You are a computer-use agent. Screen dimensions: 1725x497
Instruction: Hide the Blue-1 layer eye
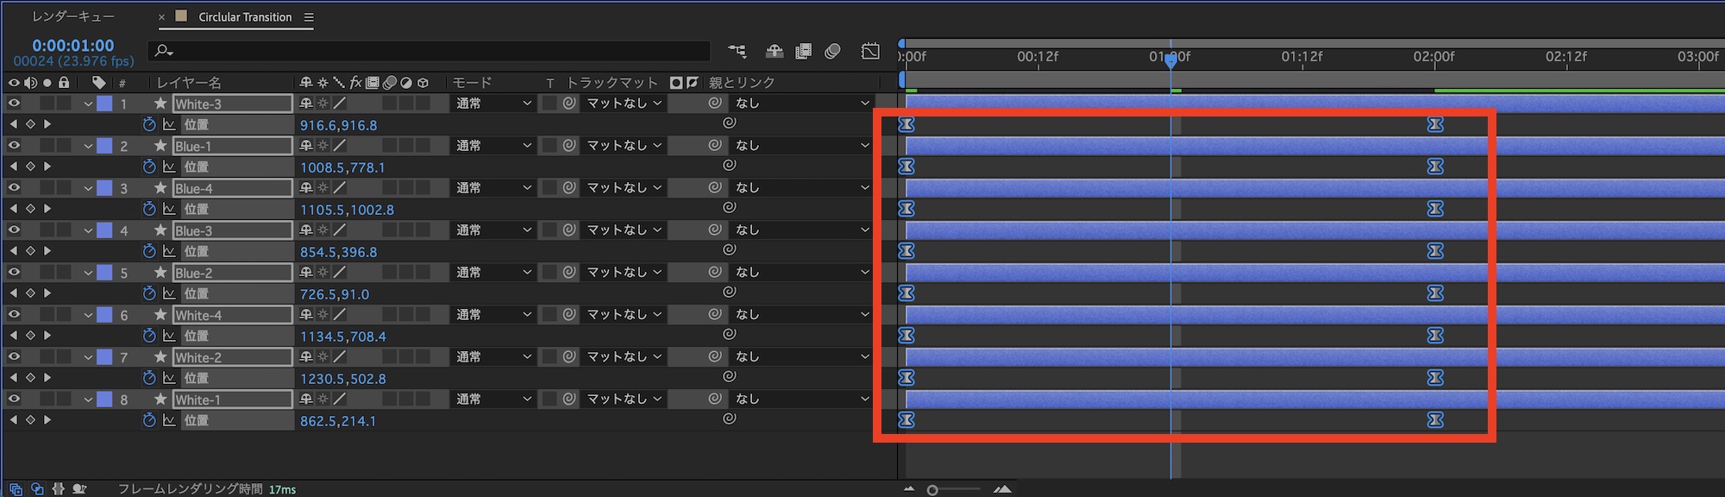pos(14,145)
